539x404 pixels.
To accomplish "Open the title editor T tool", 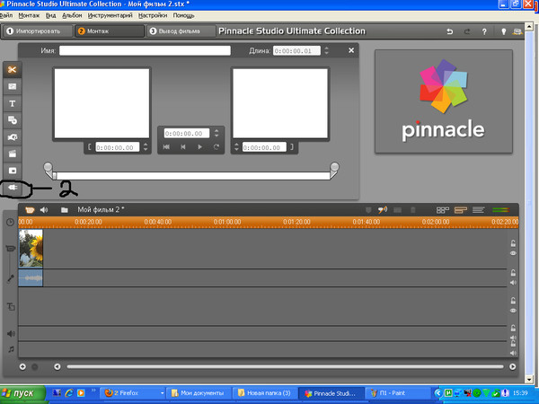I will (12, 103).
